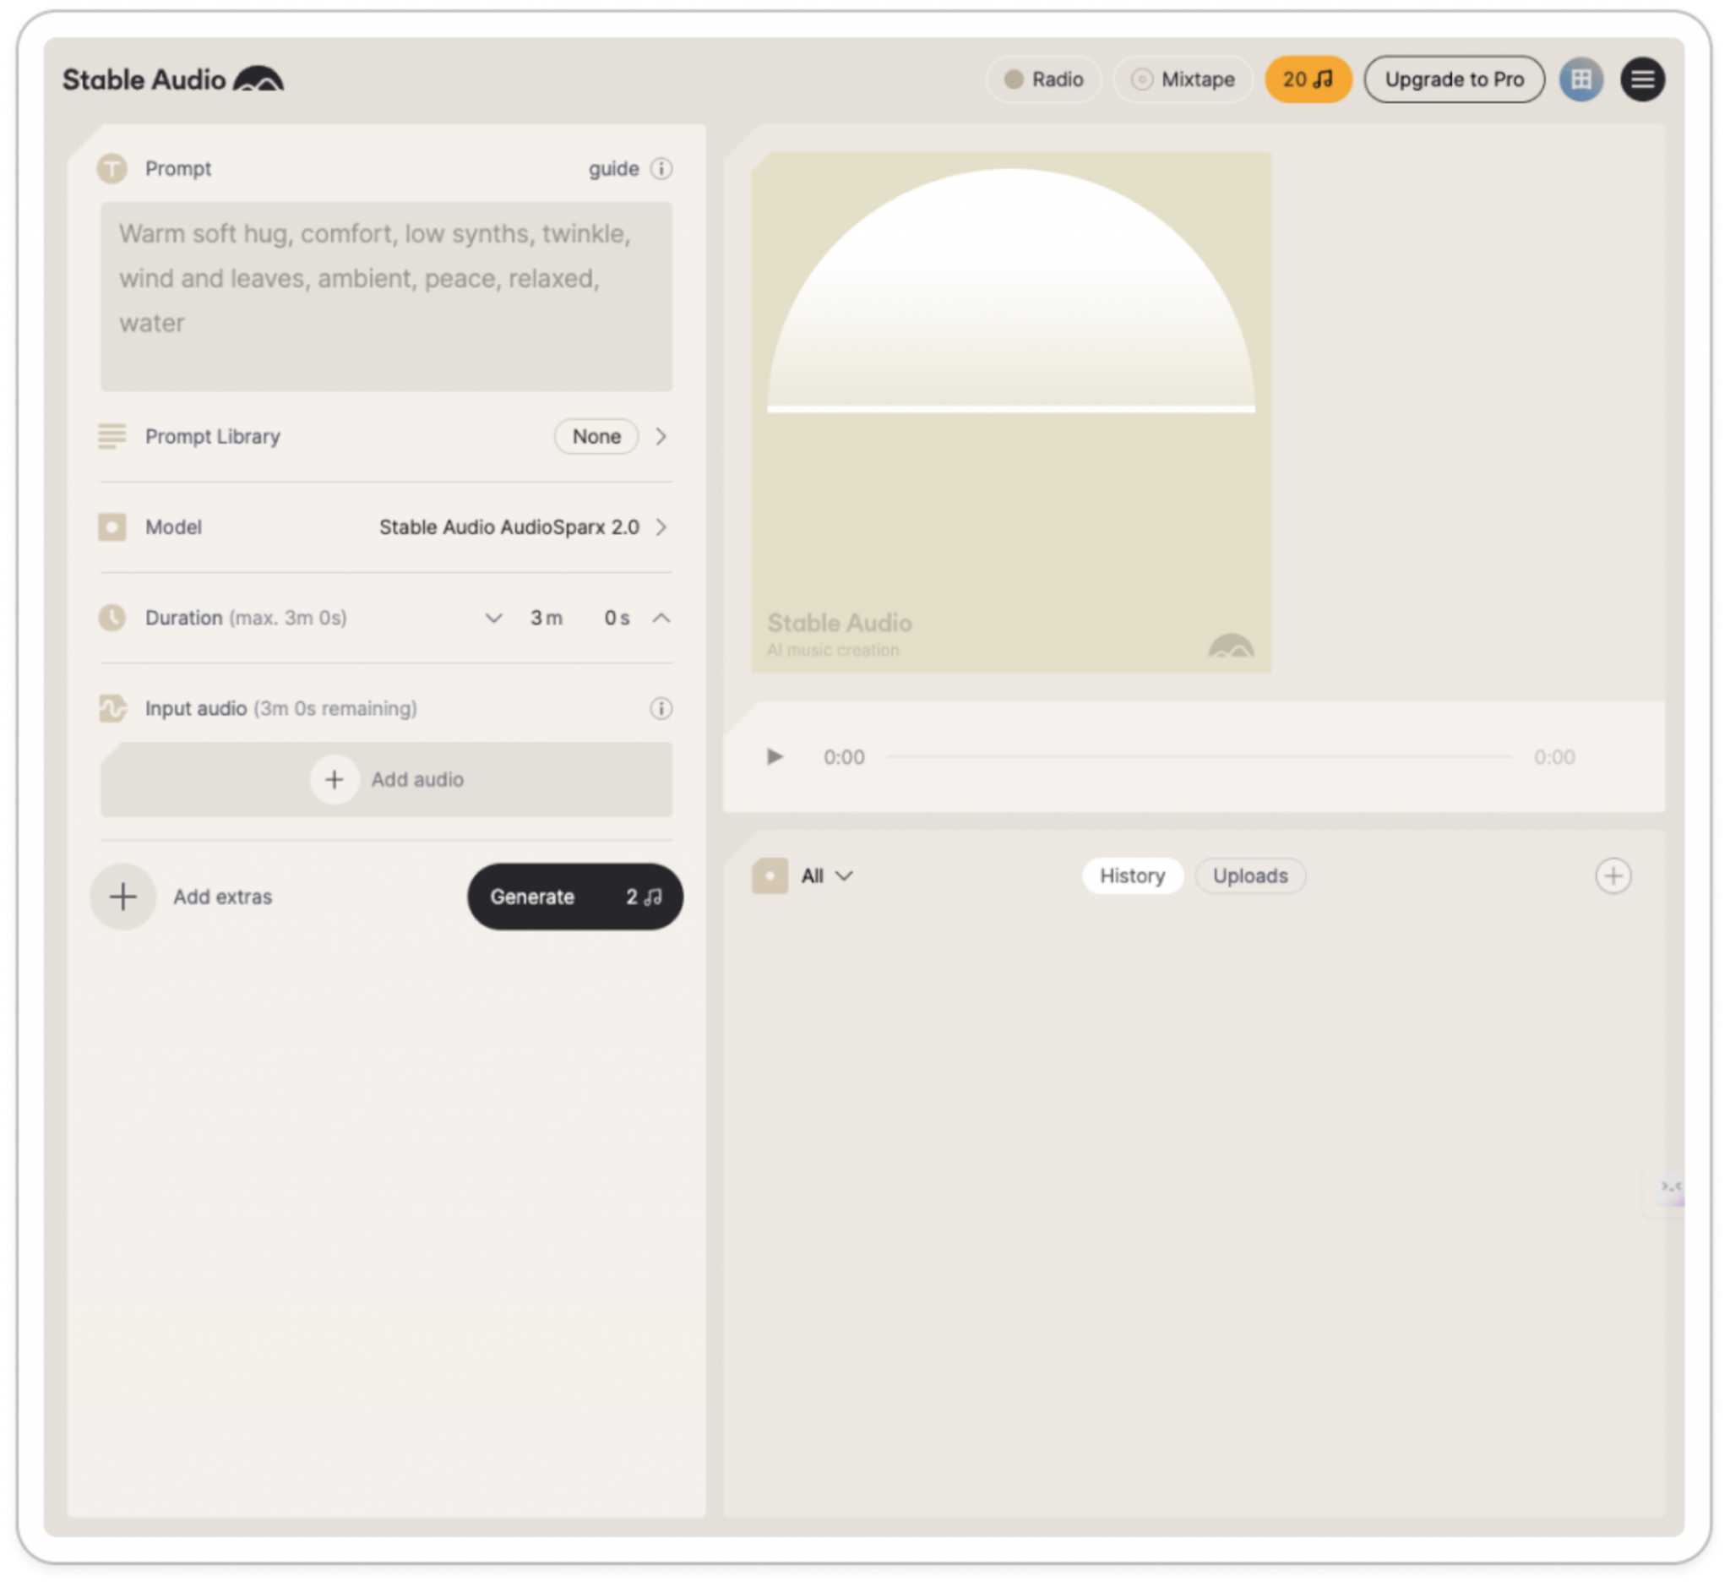Screen dimensions: 1730x1587
Task: Click the plus icon above the history panel
Action: [1615, 875]
